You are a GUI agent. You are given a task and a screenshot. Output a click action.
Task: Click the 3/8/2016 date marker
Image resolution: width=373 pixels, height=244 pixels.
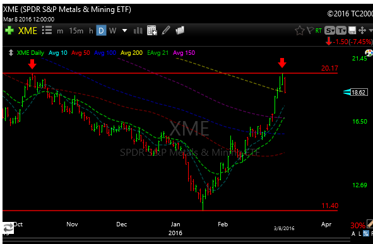(284, 229)
